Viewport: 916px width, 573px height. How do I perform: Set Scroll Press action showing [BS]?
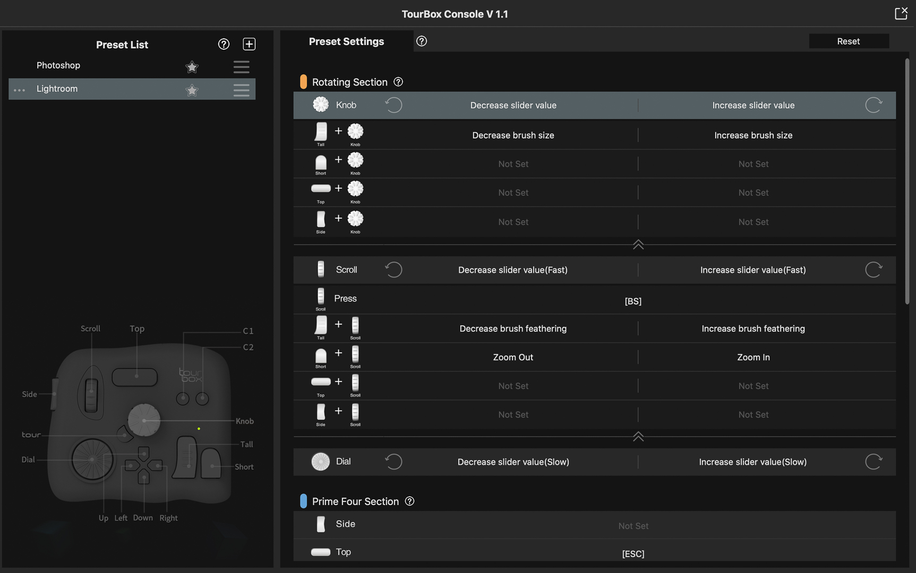click(x=632, y=301)
